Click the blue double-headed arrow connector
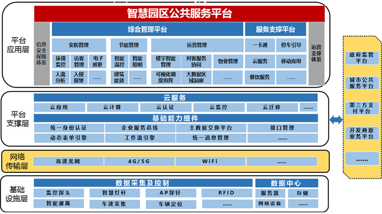The image size is (382, 214). click(x=336, y=120)
